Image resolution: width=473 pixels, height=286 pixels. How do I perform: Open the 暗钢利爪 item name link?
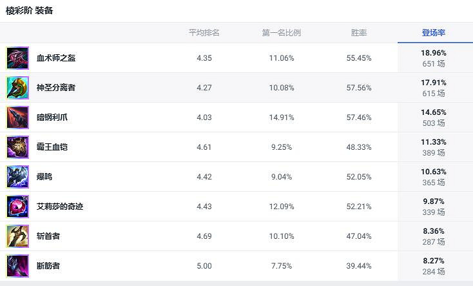coord(52,117)
